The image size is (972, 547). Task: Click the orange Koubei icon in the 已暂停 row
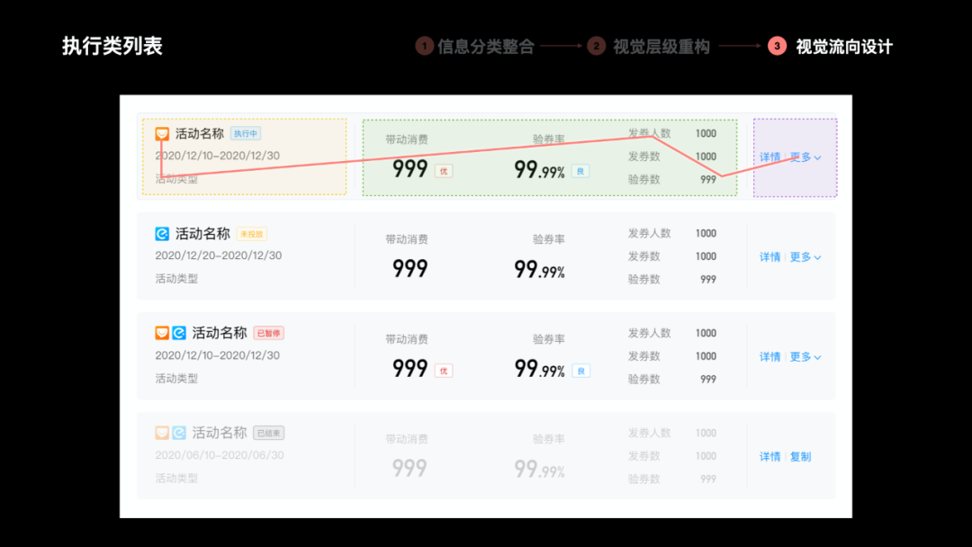[162, 333]
